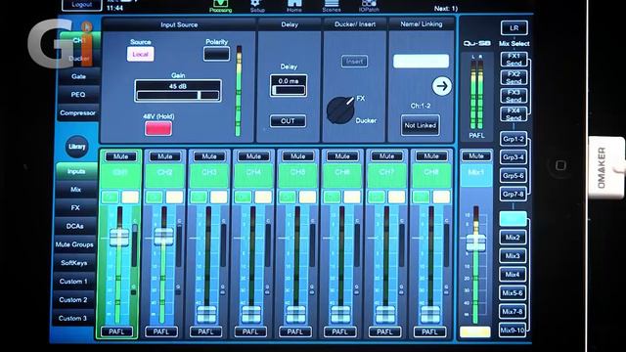
Task: Select FX2 Send mix
Action: (x=514, y=77)
